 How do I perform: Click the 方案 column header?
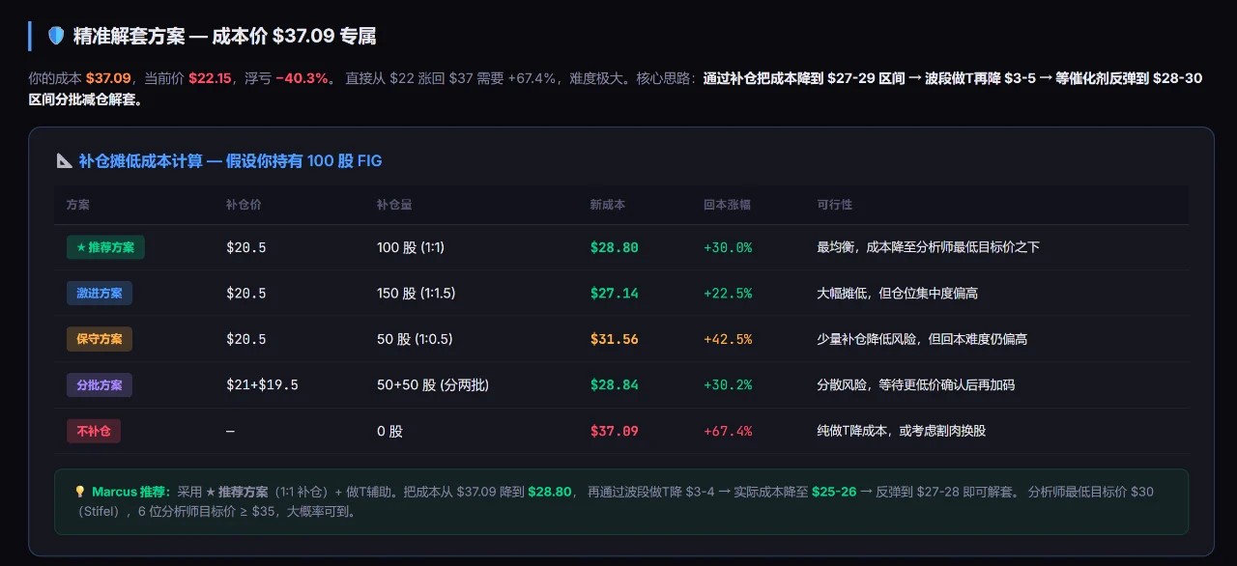pyautogui.click(x=78, y=205)
